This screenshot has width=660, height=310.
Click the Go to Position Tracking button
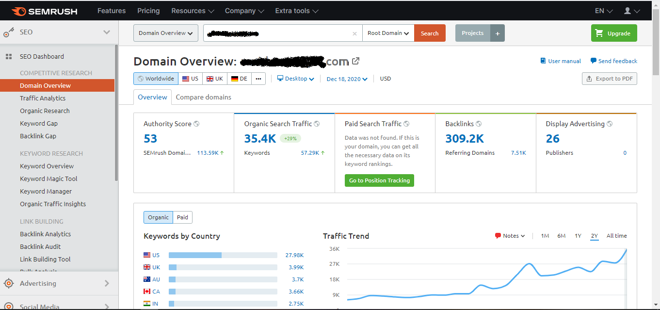379,180
